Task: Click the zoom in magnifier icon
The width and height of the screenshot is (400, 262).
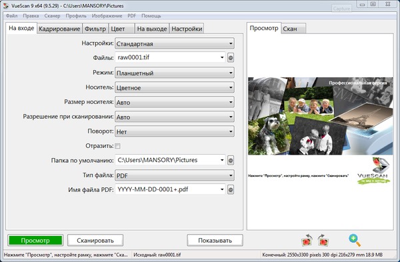Action: (355, 240)
